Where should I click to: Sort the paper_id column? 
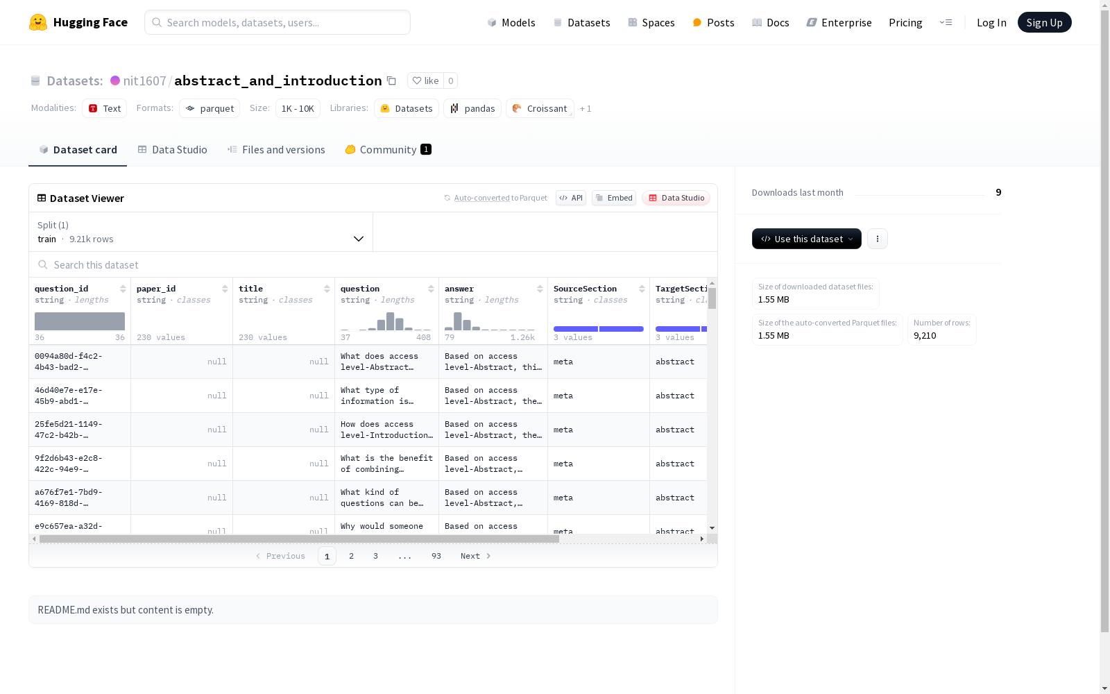click(x=225, y=289)
